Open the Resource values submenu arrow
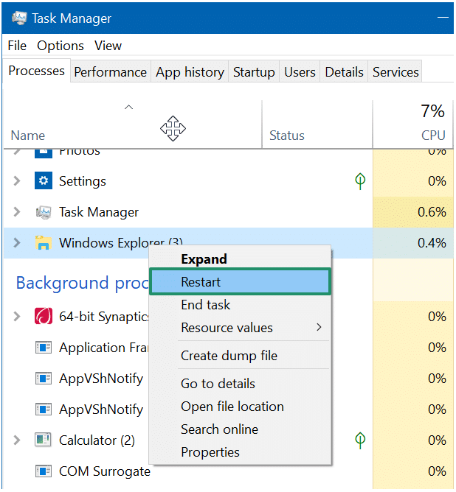Image resolution: width=456 pixels, height=492 pixels. 319,327
